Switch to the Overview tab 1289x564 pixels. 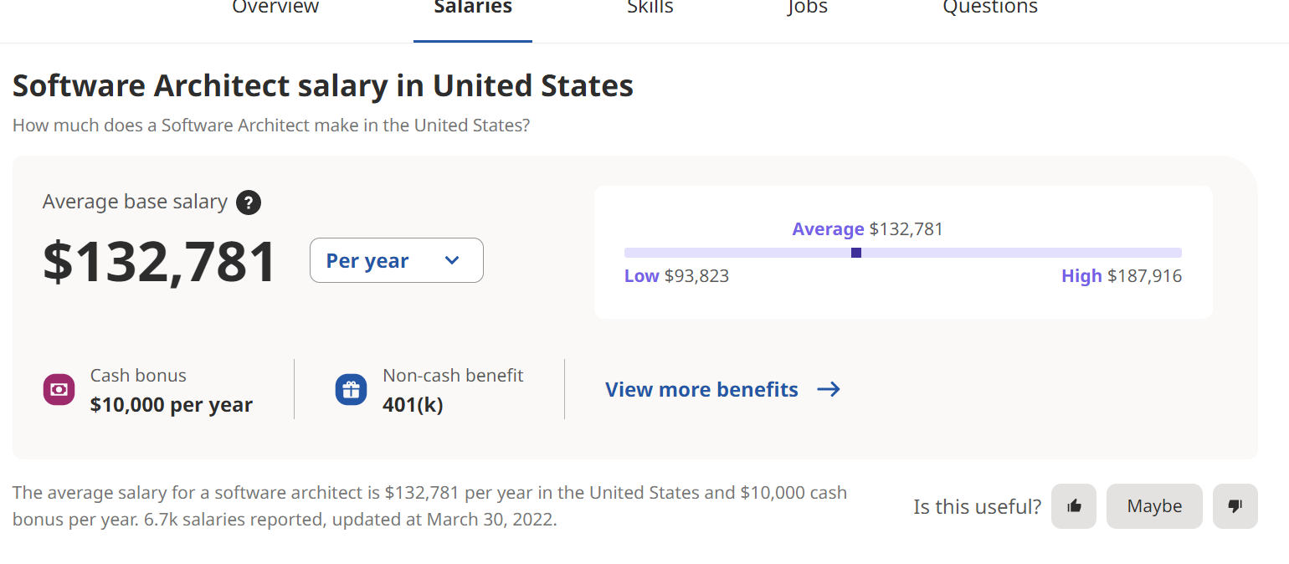[x=275, y=8]
